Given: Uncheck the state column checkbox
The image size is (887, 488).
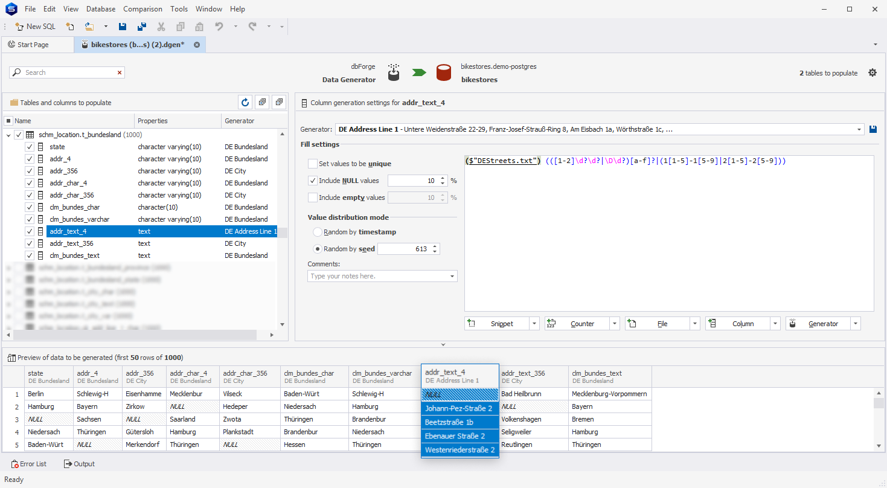Looking at the screenshot, I should [x=30, y=147].
